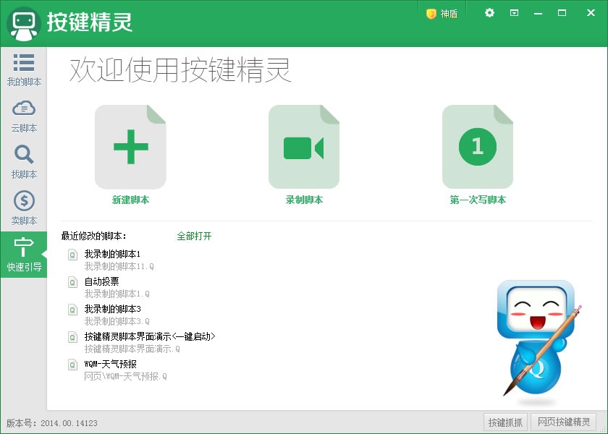Click the 新建脚本 plus icon
Viewport: 608px width, 434px height.
coord(130,147)
